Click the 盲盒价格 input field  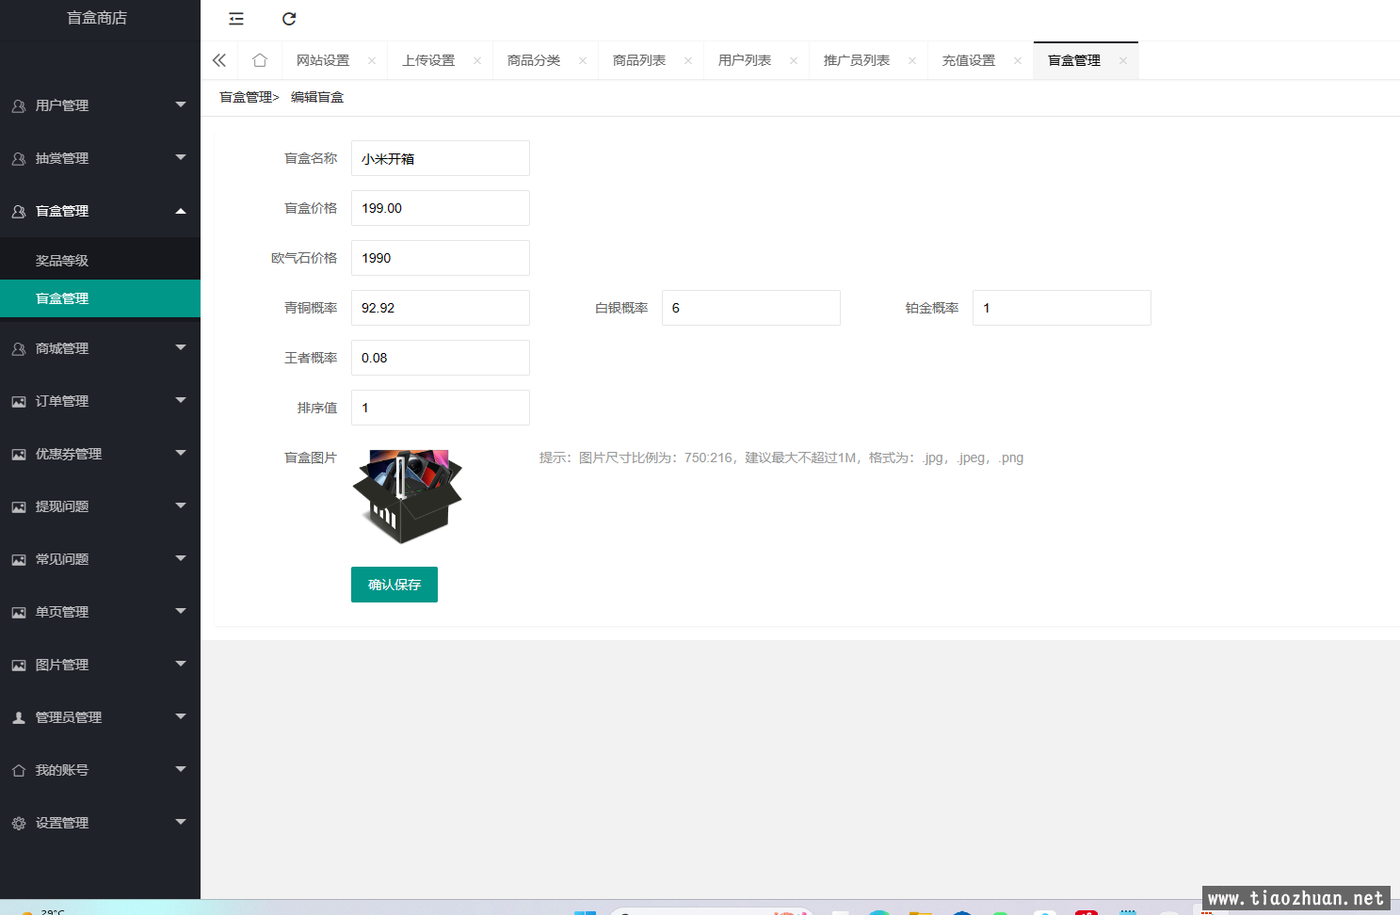click(440, 208)
